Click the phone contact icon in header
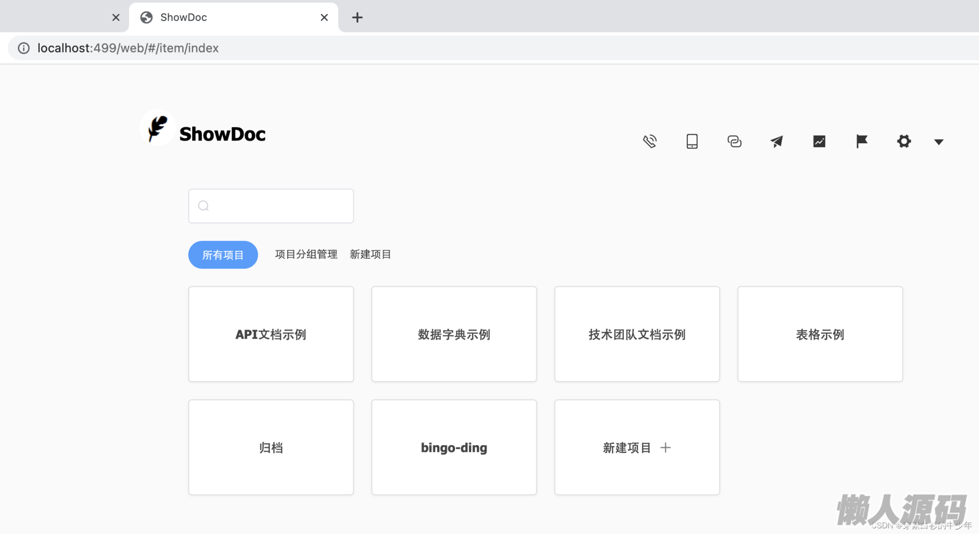The width and height of the screenshot is (979, 534). (650, 141)
